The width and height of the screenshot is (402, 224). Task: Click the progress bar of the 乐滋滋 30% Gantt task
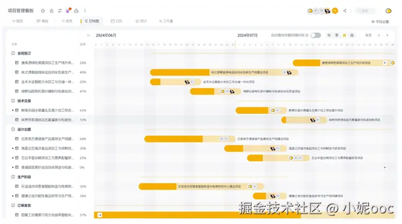point(201,186)
